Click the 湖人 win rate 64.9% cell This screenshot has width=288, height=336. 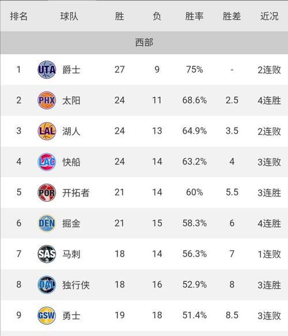point(195,131)
